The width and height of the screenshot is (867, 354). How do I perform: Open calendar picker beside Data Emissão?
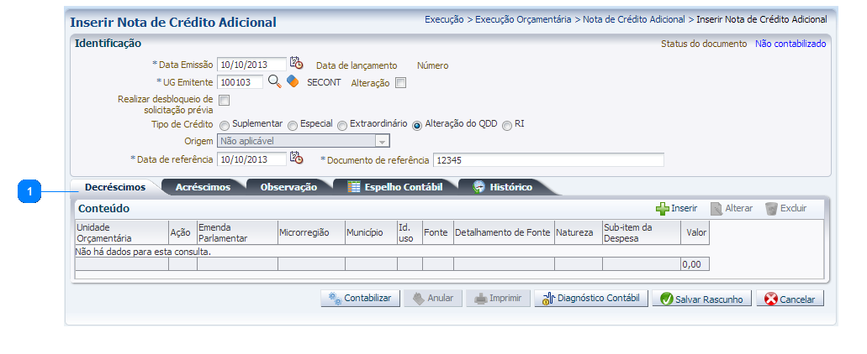coord(296,64)
